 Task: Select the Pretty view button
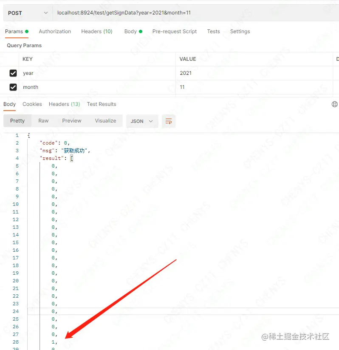[x=17, y=121]
